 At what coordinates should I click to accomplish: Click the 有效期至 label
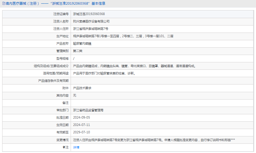63,132
